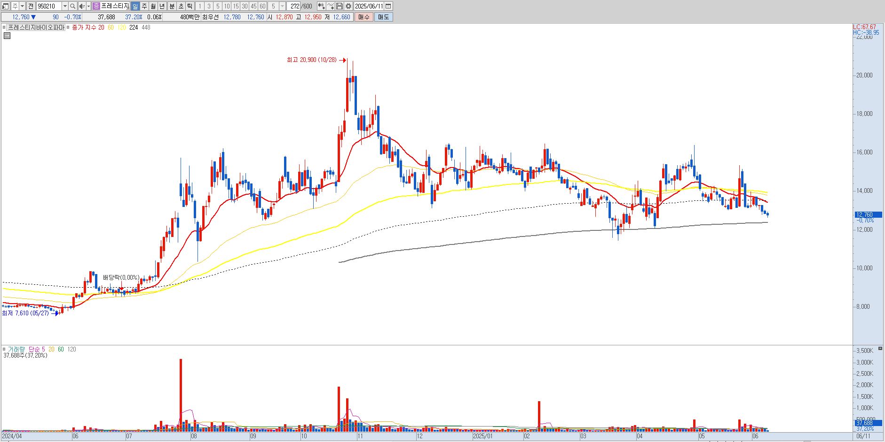Click the 매수 buy button
The height and width of the screenshot is (442, 885).
coord(363,17)
